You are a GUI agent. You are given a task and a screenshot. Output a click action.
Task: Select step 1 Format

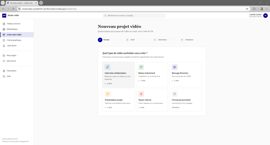tap(104, 40)
